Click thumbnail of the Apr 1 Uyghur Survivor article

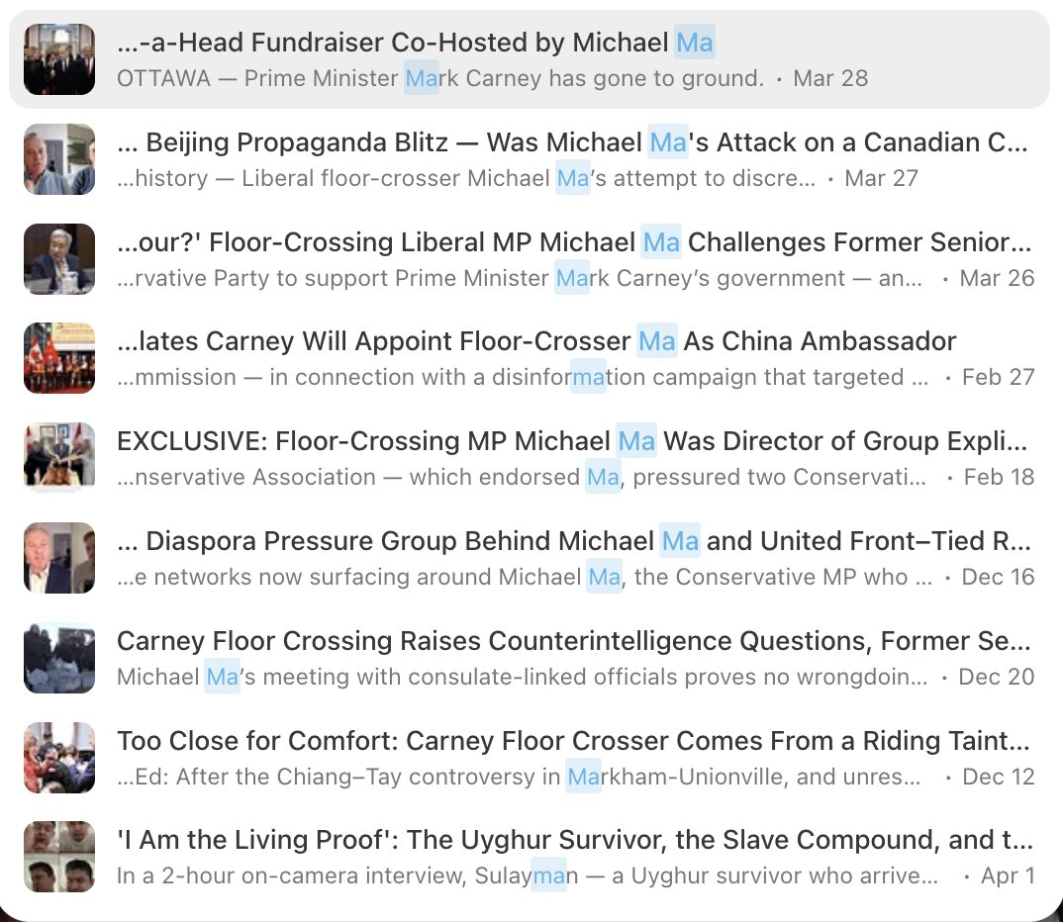(59, 857)
